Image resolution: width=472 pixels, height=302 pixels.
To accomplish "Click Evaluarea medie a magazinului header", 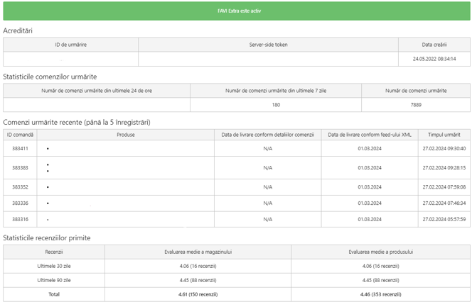I will coord(198,252).
